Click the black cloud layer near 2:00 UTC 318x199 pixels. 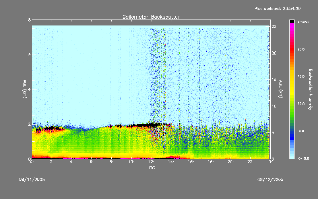tap(50, 128)
